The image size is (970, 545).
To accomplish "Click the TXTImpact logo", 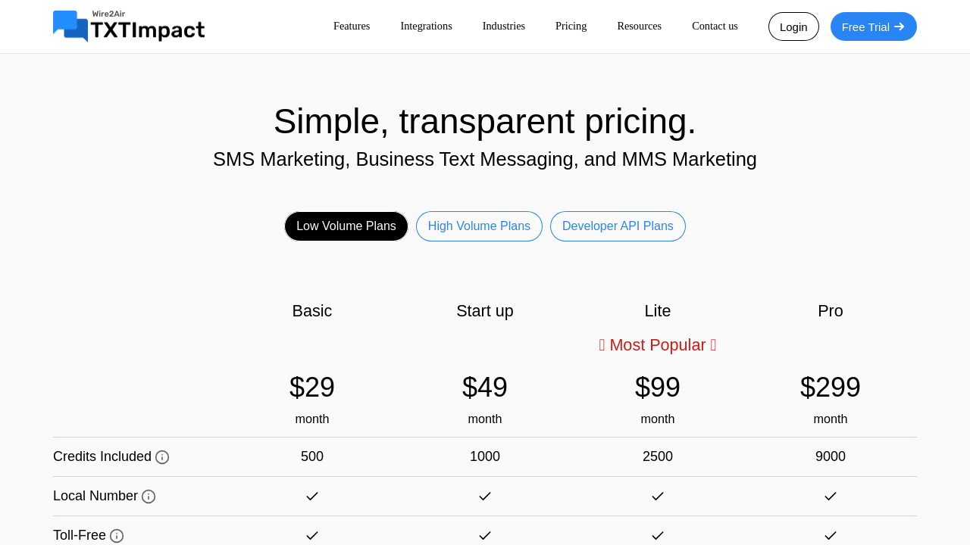I will (129, 26).
